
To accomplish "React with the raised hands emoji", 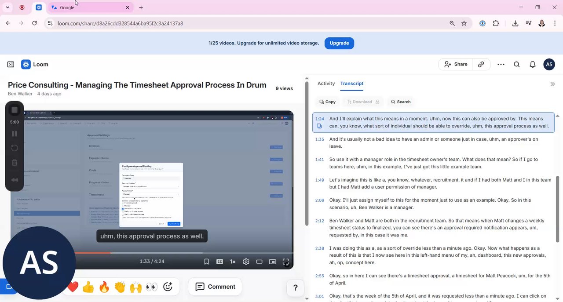I will pyautogui.click(x=136, y=287).
